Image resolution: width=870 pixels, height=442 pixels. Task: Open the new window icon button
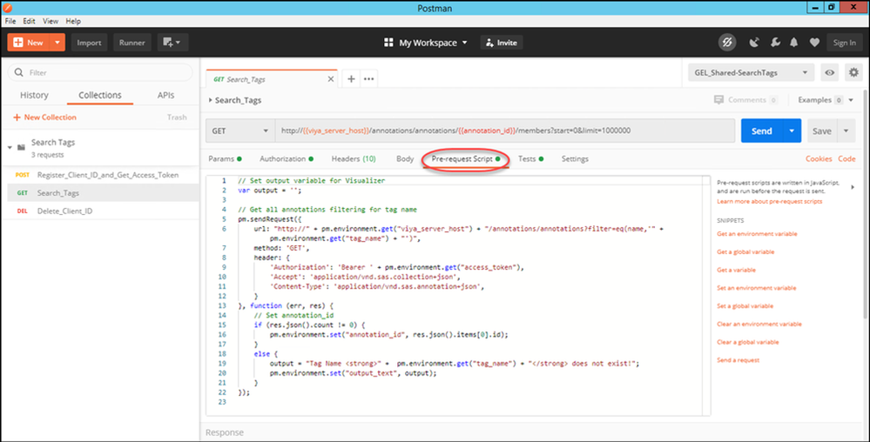pyautogui.click(x=171, y=42)
